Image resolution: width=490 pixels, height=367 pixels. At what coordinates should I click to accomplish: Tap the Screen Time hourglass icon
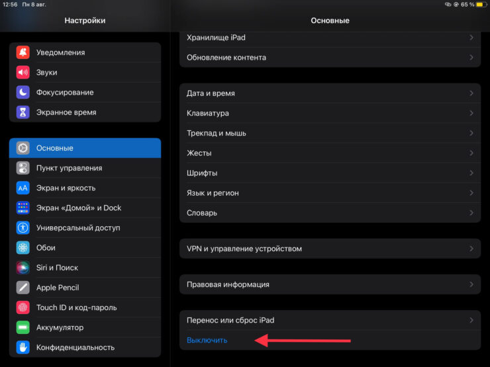coord(23,112)
